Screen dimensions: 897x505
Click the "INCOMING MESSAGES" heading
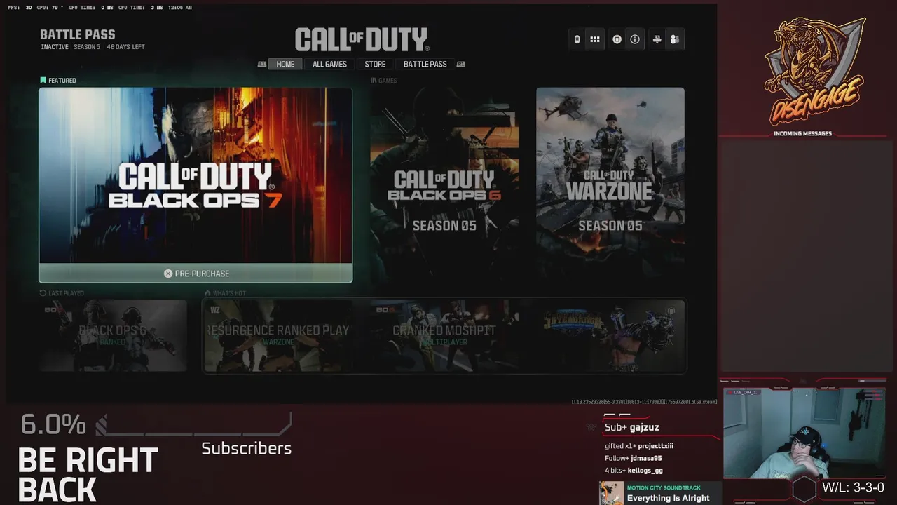(803, 133)
